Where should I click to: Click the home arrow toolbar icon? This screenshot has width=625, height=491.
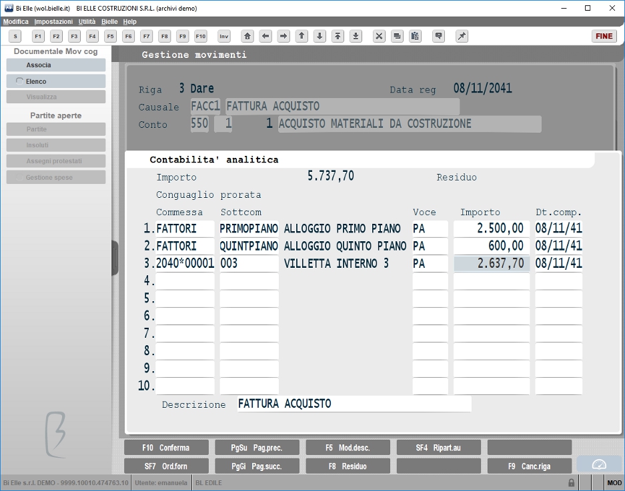pyautogui.click(x=247, y=36)
